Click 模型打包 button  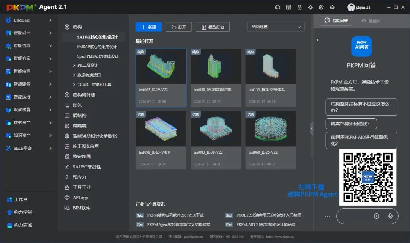click(x=213, y=27)
